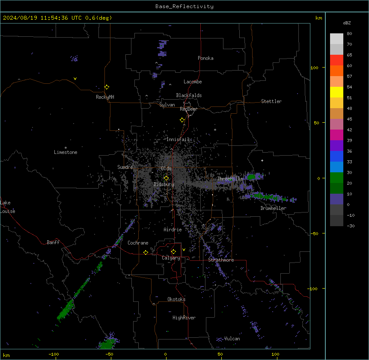The height and width of the screenshot is (360, 369).
Task: Click the Banff town label
Action: click(53, 242)
